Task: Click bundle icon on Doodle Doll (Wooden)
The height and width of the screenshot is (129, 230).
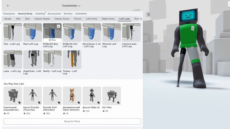Action: pos(59,103)
